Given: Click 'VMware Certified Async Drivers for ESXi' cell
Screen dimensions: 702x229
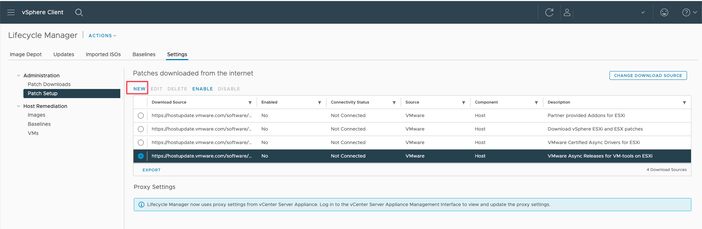Looking at the screenshot, I should coord(593,143).
